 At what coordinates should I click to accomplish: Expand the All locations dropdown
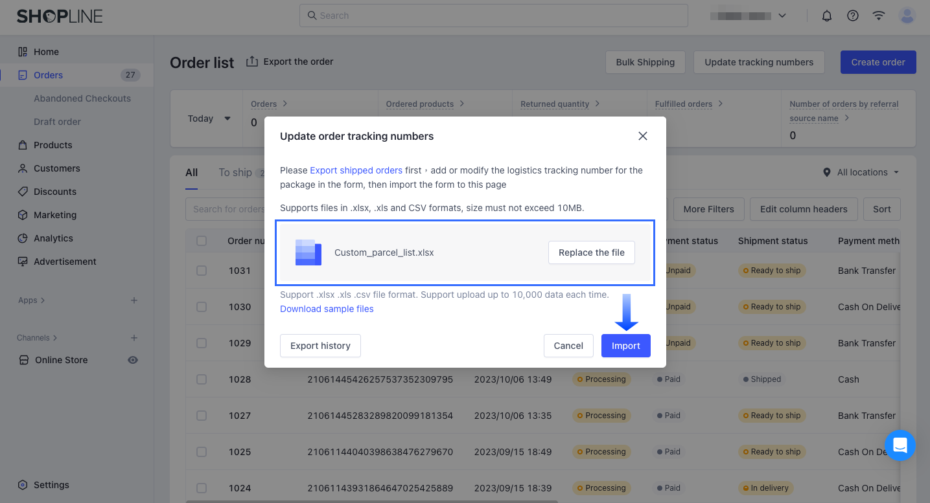pos(861,172)
